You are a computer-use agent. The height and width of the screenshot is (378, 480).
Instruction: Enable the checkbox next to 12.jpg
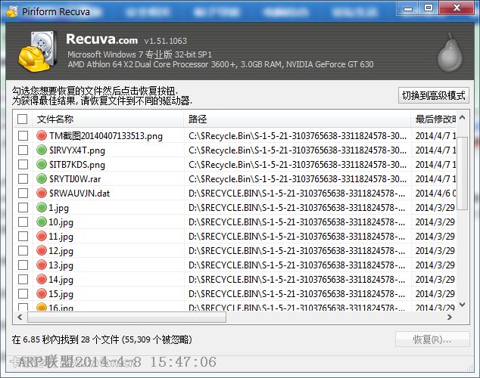coord(23,251)
